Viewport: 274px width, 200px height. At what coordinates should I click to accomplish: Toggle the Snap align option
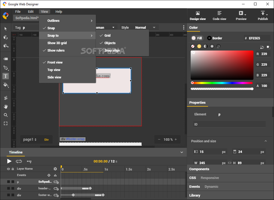pyautogui.click(x=122, y=50)
